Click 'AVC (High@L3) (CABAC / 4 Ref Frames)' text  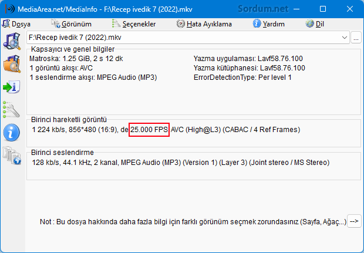point(235,130)
